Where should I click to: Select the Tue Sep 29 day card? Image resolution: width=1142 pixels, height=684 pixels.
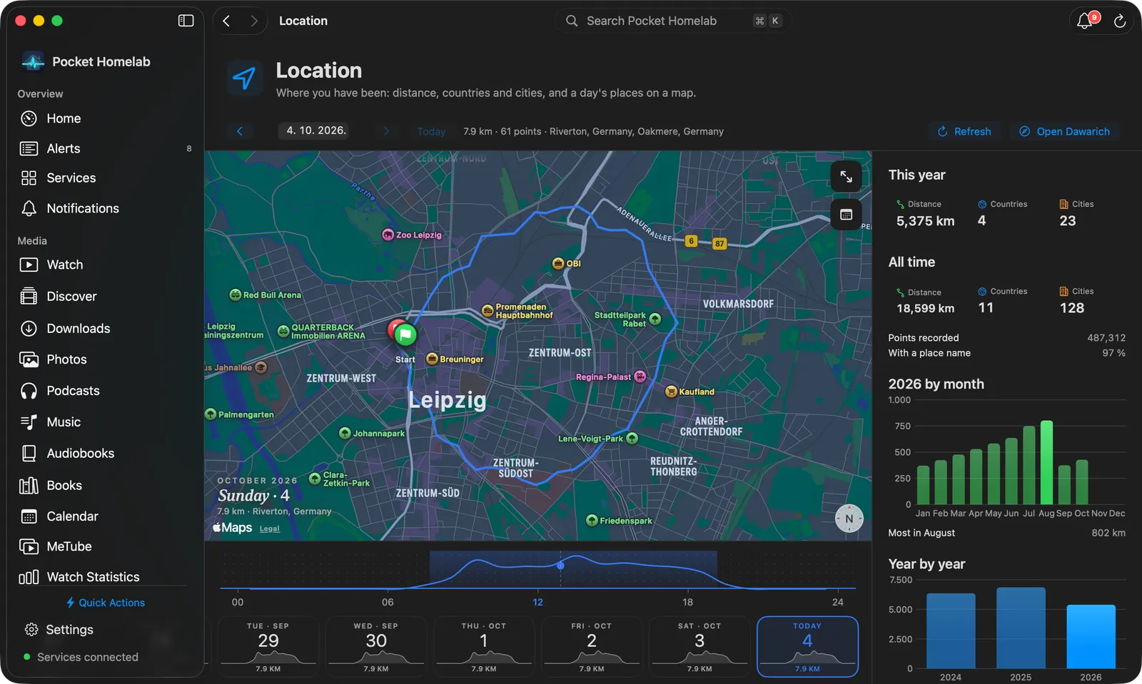268,646
